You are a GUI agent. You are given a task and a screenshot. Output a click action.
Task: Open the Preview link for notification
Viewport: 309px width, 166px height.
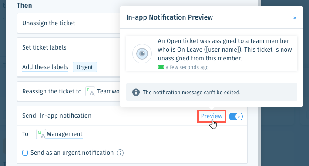tap(212, 116)
